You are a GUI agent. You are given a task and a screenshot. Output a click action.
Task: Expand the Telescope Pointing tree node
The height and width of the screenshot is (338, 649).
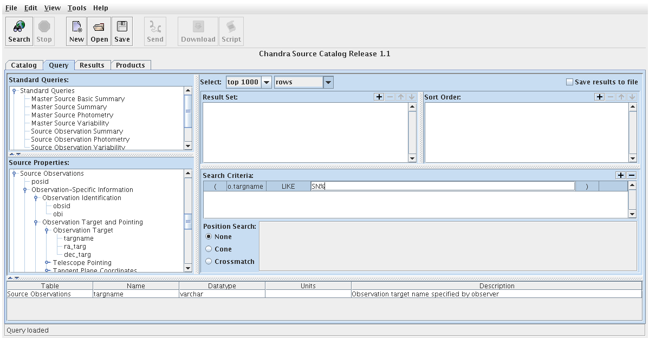[x=47, y=263]
